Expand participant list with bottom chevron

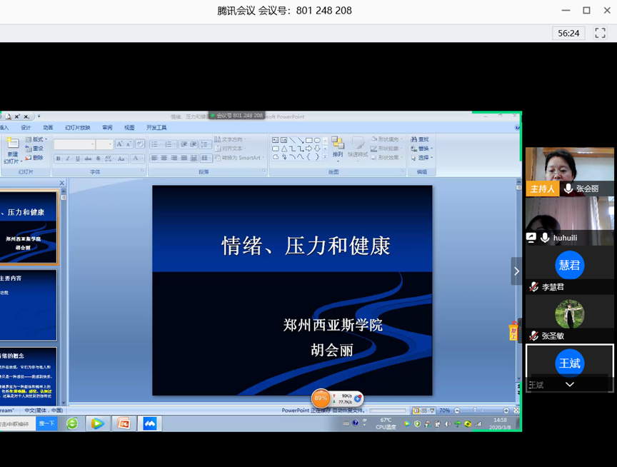tap(569, 384)
